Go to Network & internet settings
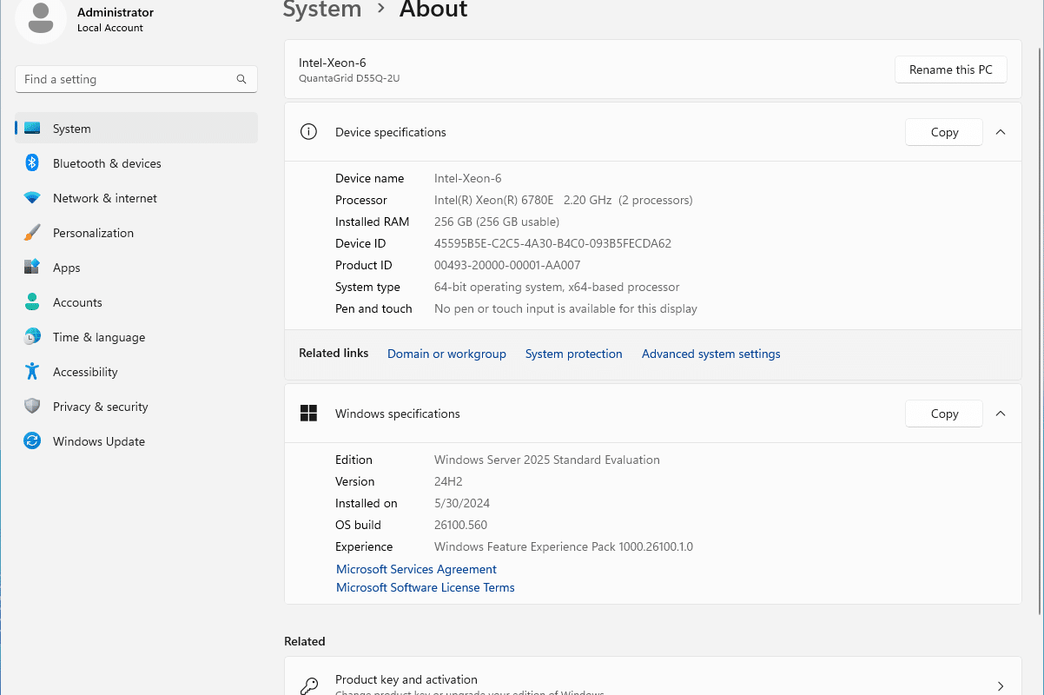 (x=136, y=198)
